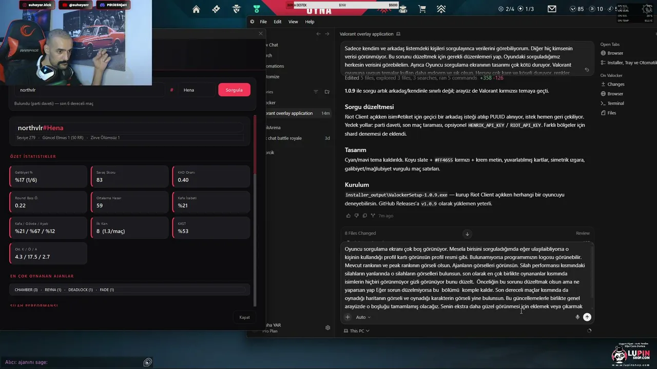Give thumbs down to the response
657x369 pixels.
356,216
